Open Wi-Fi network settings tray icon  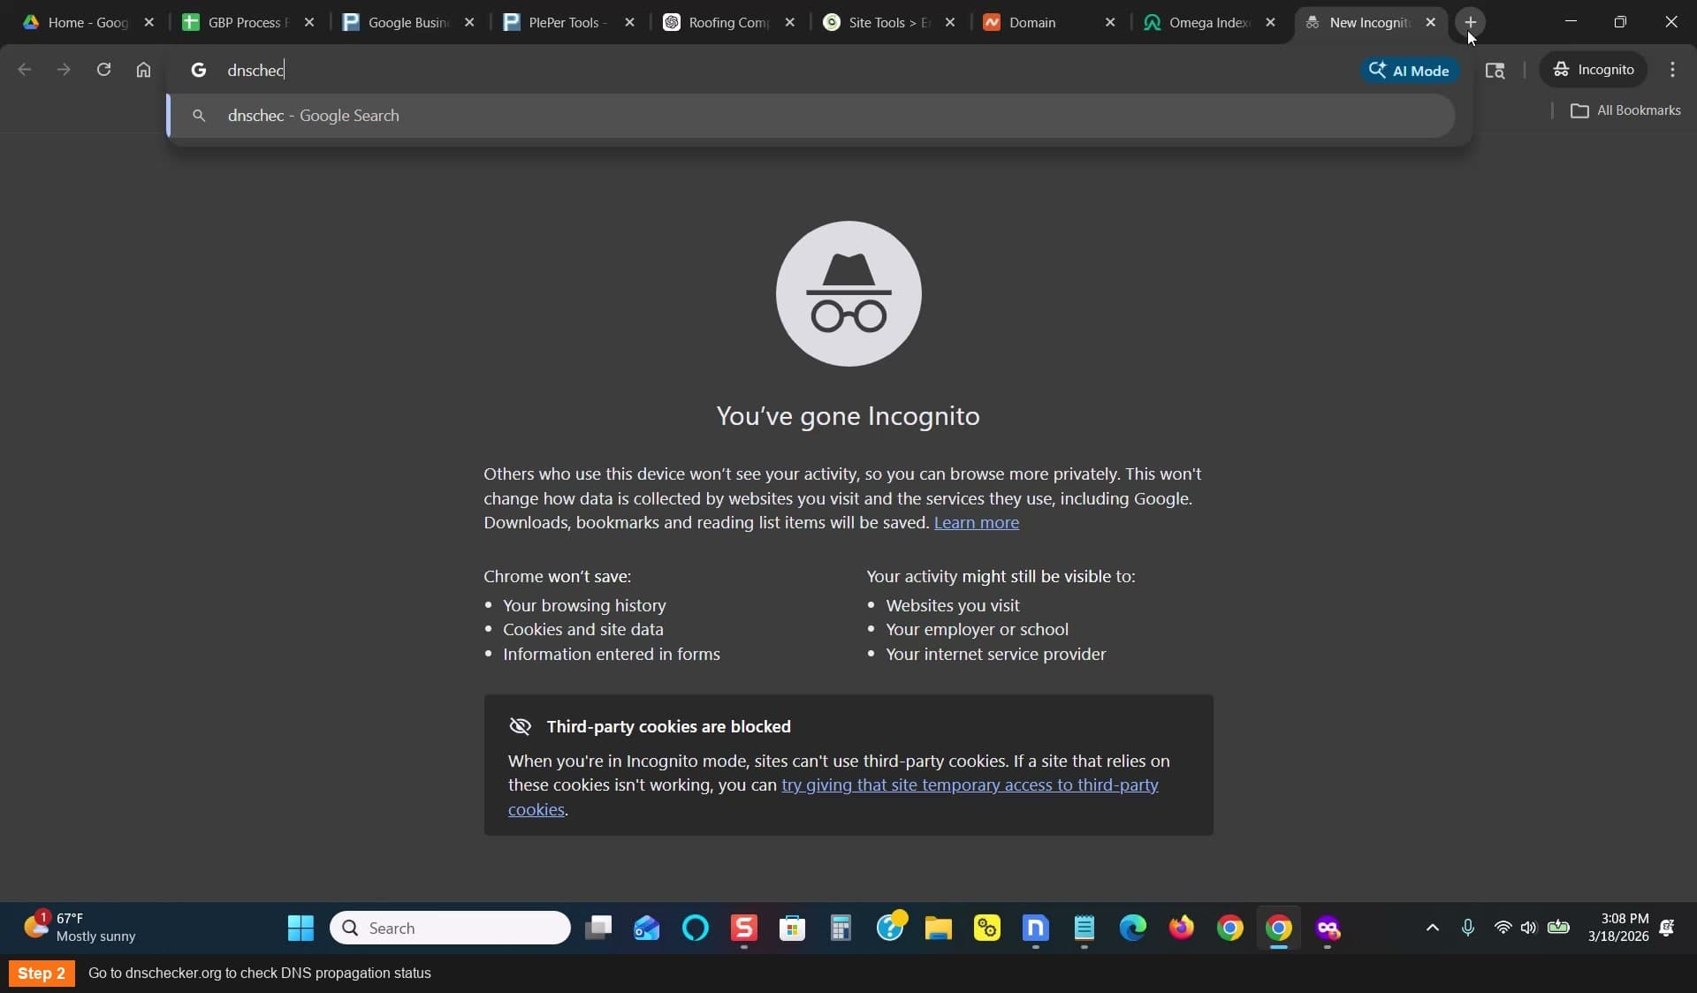pos(1503,928)
